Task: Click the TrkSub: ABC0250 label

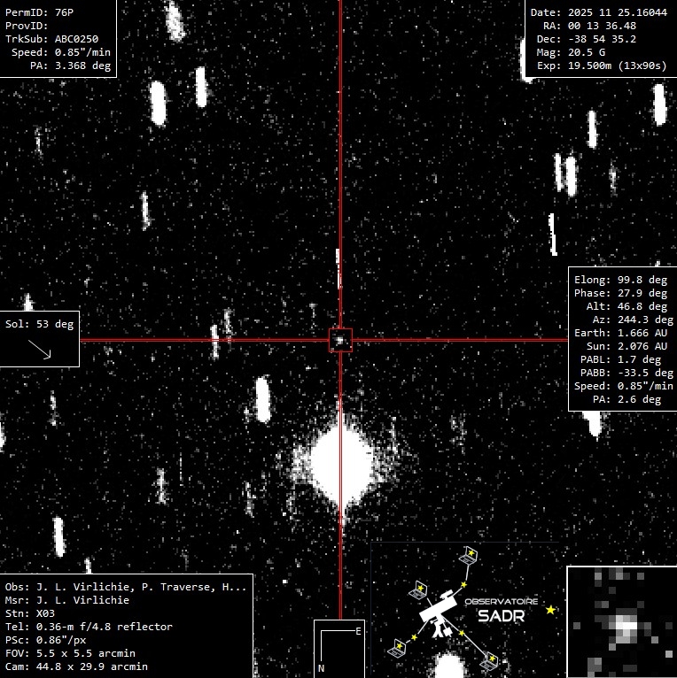Action: click(52, 39)
